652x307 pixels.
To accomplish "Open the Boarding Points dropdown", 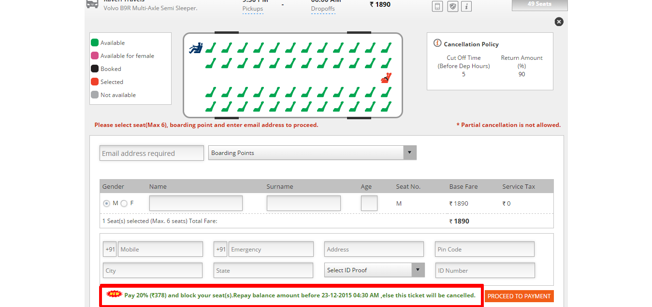I will (312, 153).
